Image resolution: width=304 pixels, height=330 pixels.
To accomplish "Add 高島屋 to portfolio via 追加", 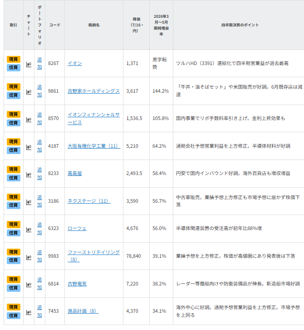I will point(39,174).
